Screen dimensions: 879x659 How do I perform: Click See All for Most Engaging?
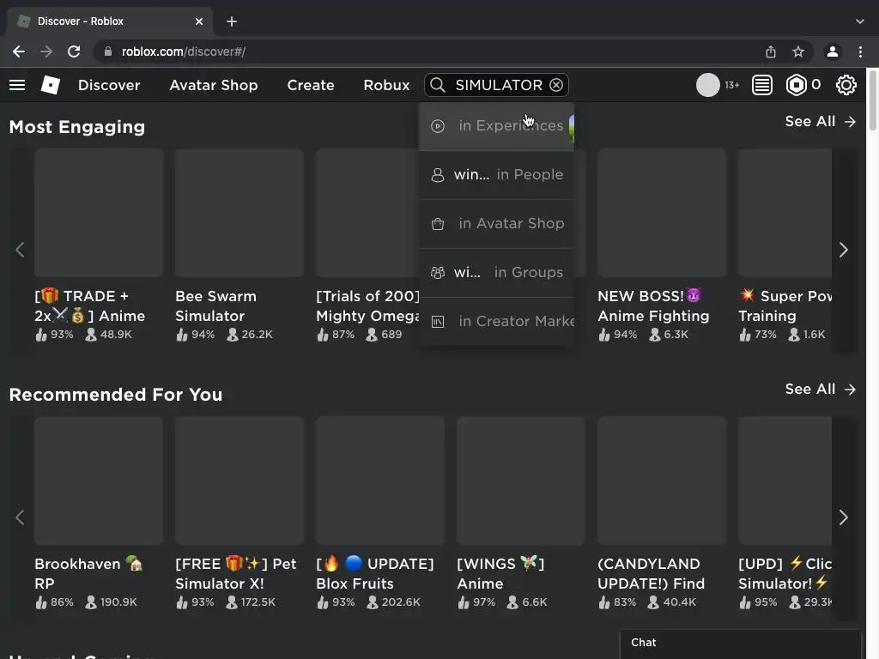point(820,122)
